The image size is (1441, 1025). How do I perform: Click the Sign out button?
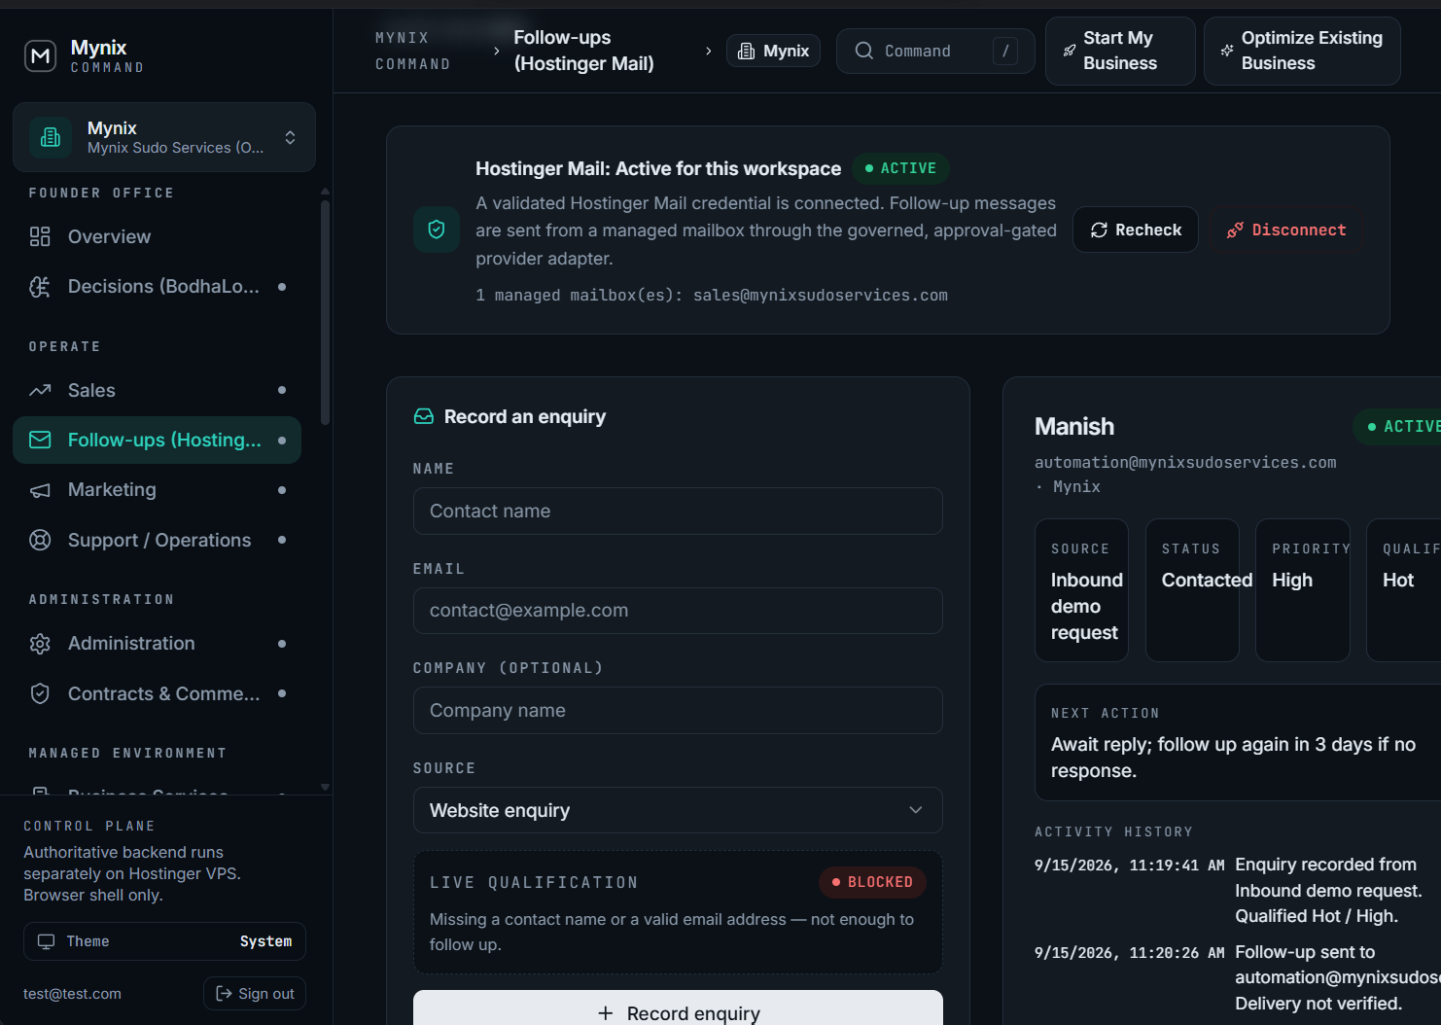(255, 994)
